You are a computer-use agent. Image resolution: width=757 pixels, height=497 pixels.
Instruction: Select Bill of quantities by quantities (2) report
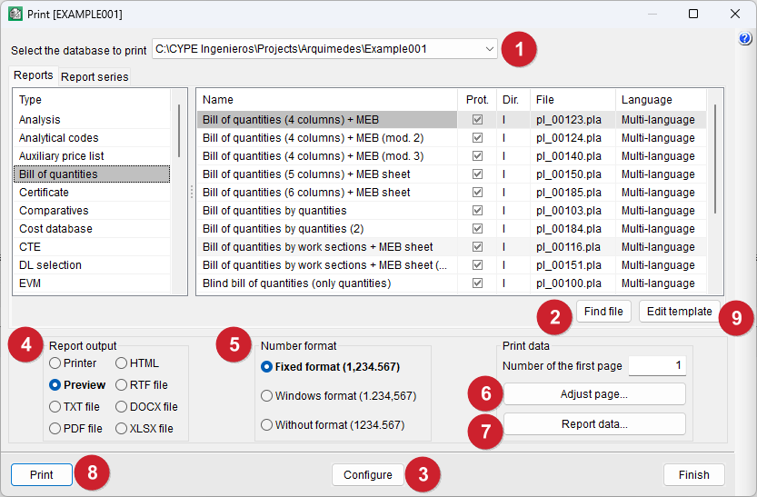click(x=327, y=229)
